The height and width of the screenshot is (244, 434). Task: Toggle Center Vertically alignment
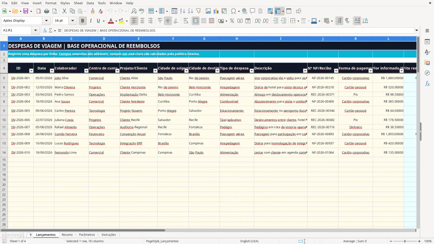click(168, 21)
